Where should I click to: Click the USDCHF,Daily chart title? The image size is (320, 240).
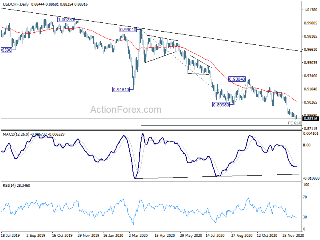click(x=16, y=4)
